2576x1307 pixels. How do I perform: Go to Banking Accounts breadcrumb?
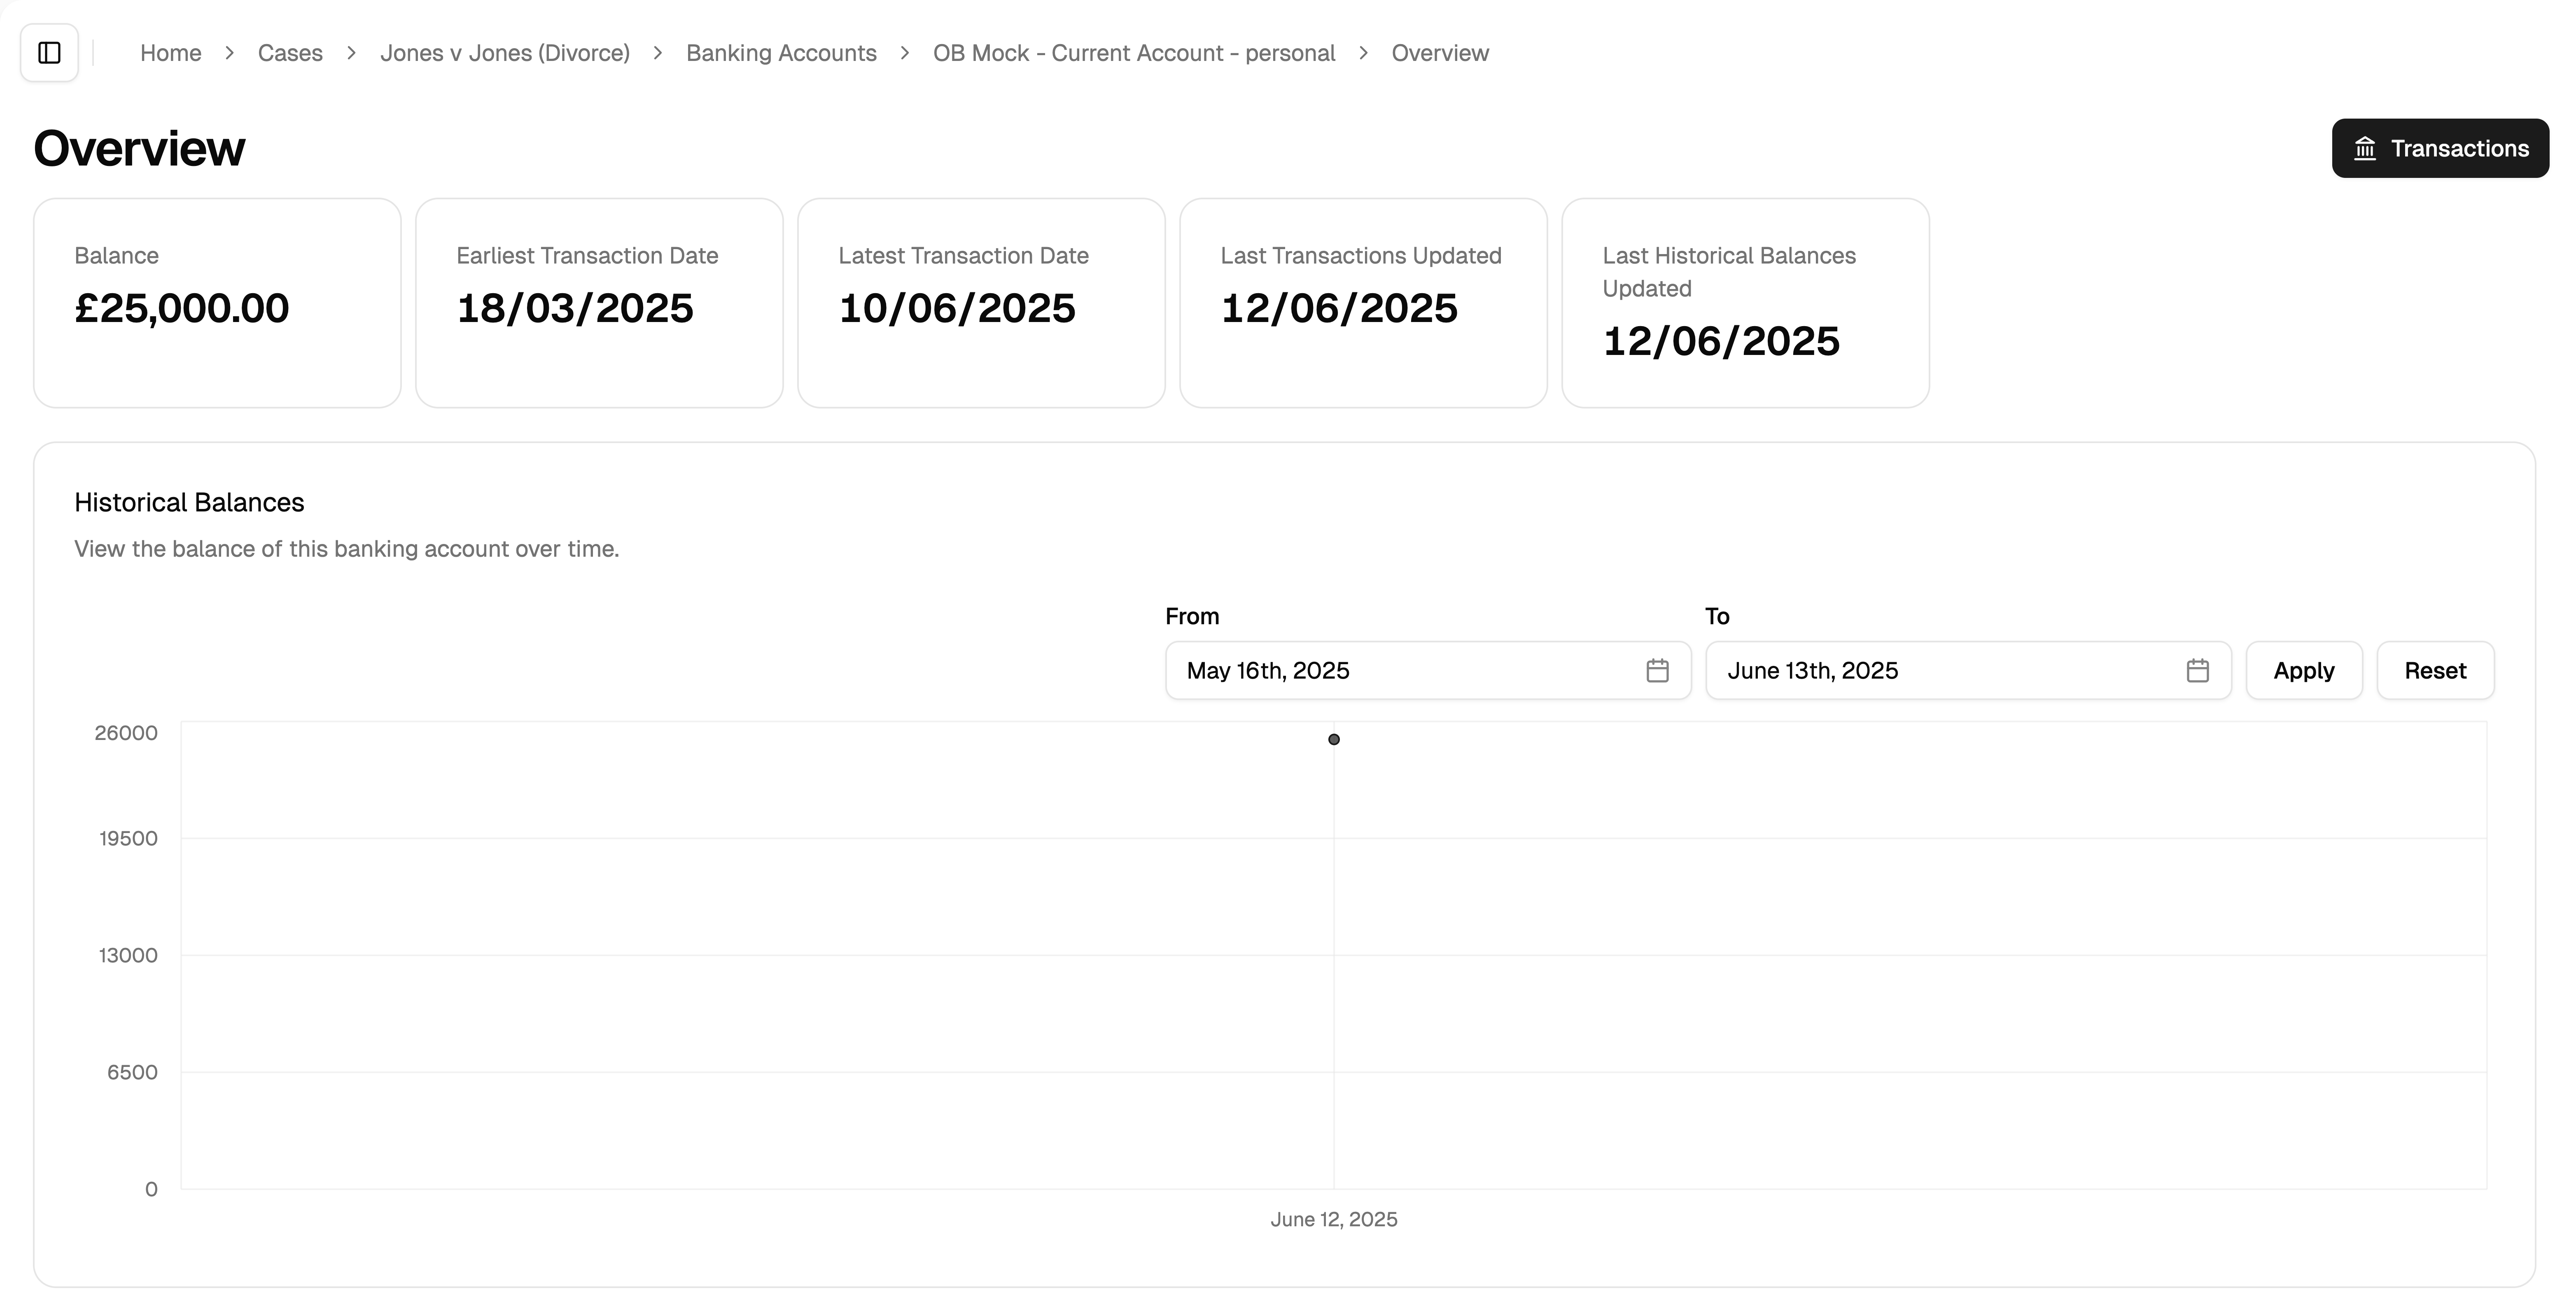(x=781, y=53)
